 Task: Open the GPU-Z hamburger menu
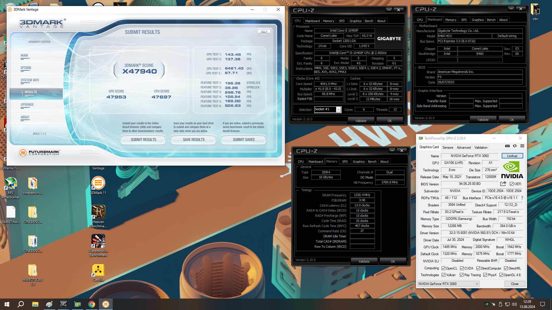tap(522, 146)
